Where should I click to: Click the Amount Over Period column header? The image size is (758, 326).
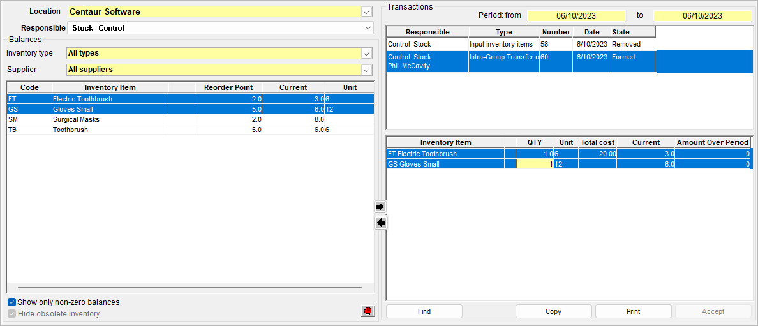click(713, 143)
